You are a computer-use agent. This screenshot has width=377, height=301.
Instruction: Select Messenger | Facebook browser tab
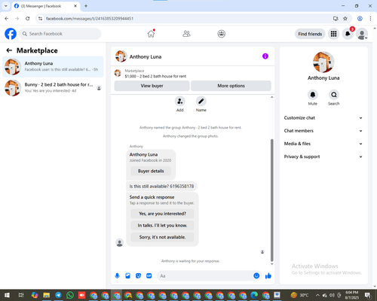[x=45, y=6]
